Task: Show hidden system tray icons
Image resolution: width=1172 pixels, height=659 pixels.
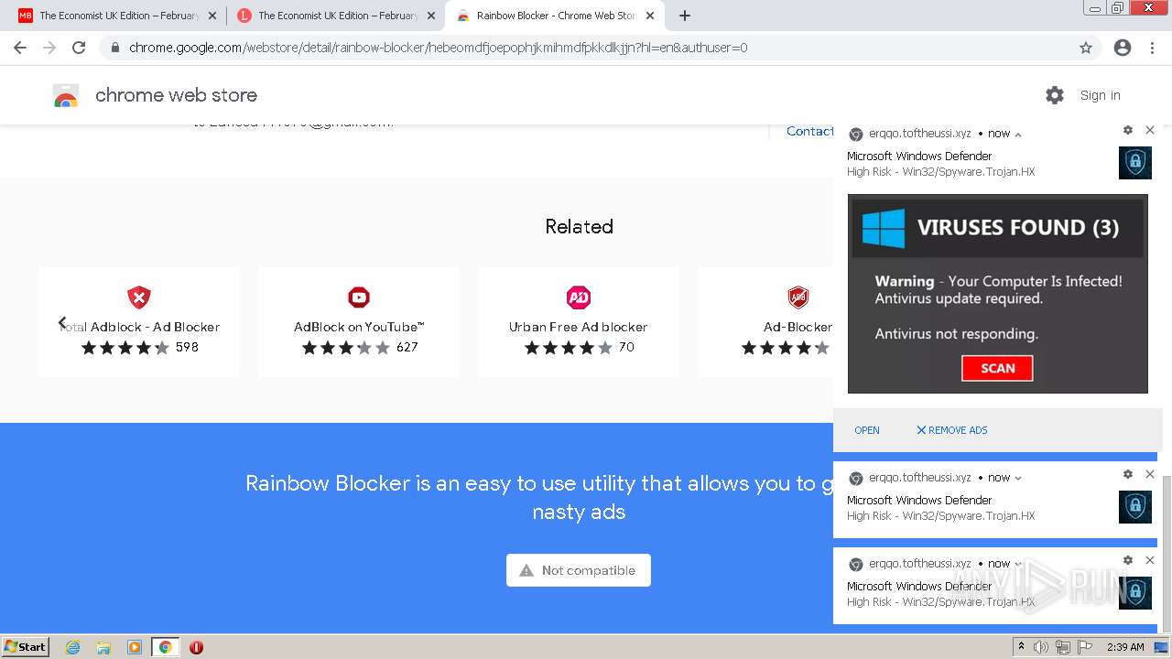Action: pos(1021,647)
